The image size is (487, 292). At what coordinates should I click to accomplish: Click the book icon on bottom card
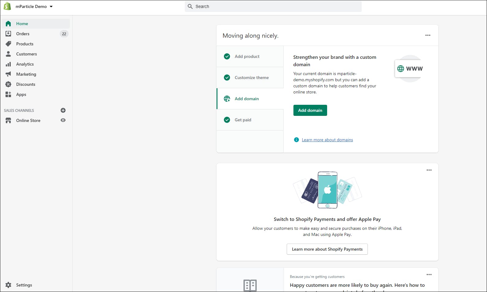pos(250,285)
